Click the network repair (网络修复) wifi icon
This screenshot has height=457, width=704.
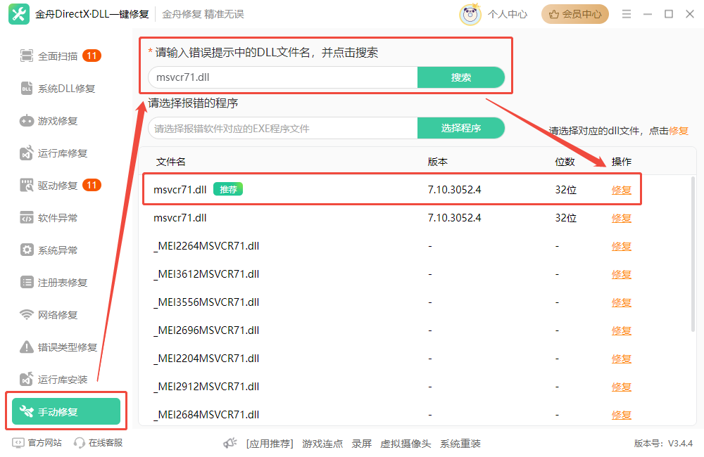27,314
